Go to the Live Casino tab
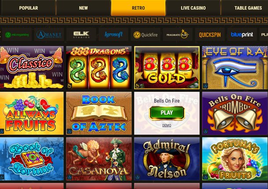 (193, 8)
